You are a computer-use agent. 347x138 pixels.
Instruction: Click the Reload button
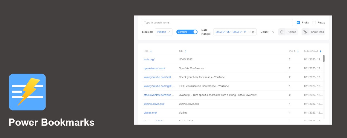tap(288, 32)
